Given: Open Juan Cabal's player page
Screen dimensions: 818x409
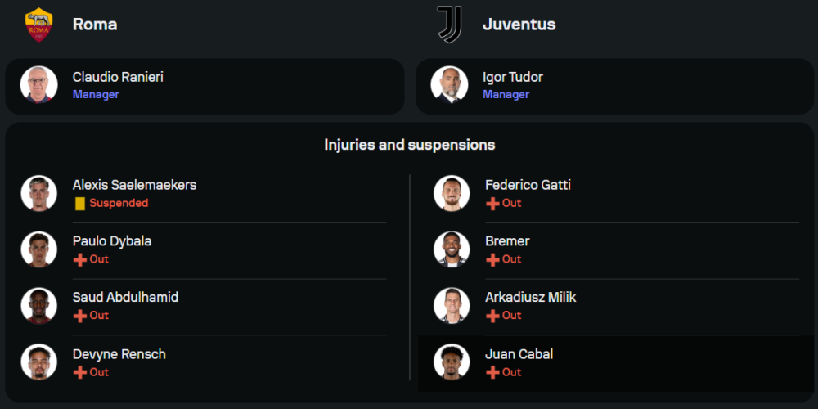Looking at the screenshot, I should click(519, 354).
